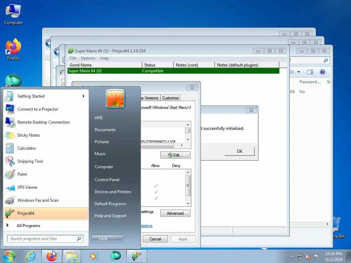Open Remote Desktop Connection
Screen dimensions: 351x263
(46, 122)
